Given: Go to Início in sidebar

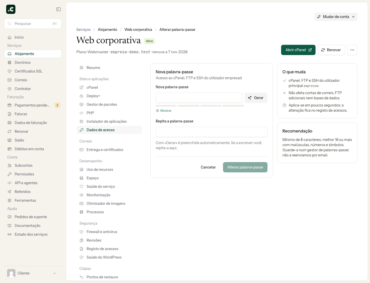Looking at the screenshot, I should (33, 37).
